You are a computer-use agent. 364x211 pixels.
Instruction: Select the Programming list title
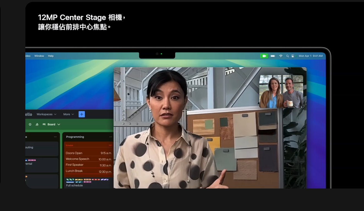tap(75, 137)
